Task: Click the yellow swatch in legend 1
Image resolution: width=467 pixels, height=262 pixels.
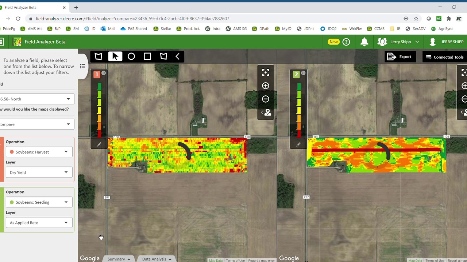Action: [x=99, y=111]
